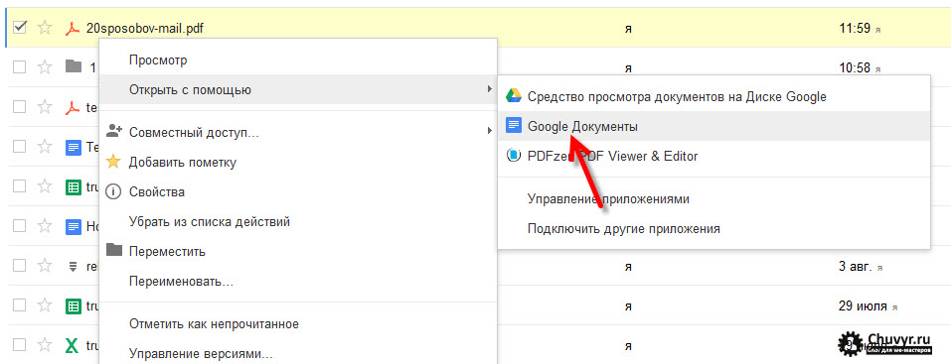Viewport: 951px width, 364px height.
Task: Select Убрать из списка действий
Action: 210,221
